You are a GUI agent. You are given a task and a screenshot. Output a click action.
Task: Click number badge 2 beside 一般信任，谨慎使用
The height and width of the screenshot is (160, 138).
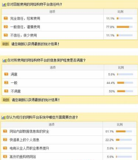(6, 27)
